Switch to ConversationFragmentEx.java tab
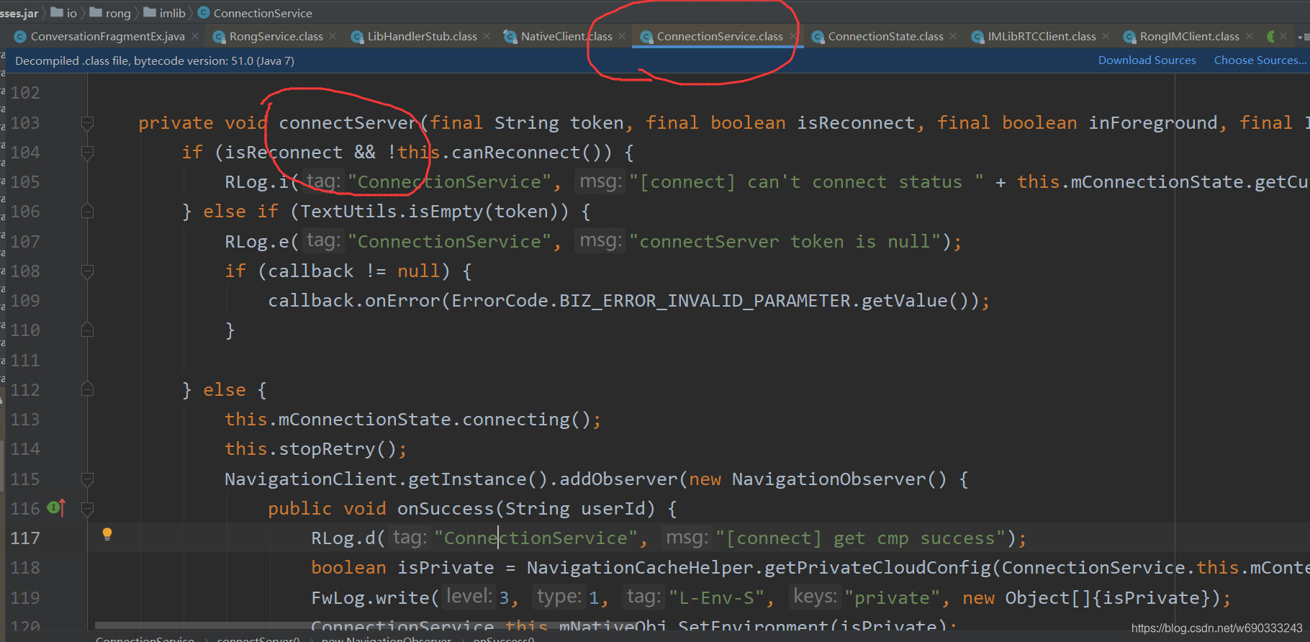Screen dimensions: 1310x642 coord(107,36)
